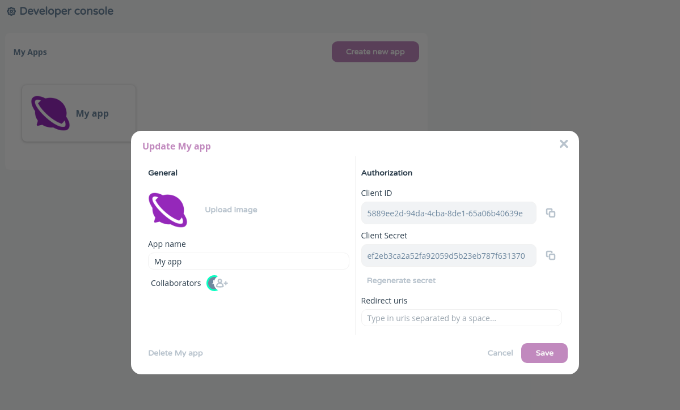The width and height of the screenshot is (680, 410).
Task: Click the Update My app dialog title
Action: coord(176,146)
